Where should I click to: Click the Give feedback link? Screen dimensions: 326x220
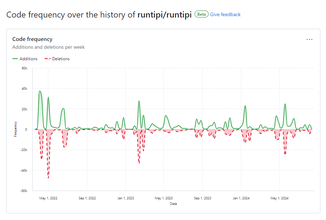click(x=225, y=14)
